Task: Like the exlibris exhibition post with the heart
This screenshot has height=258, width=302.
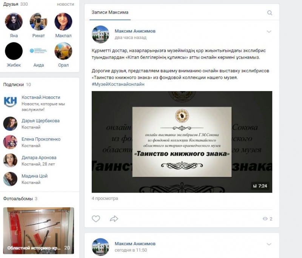Action: pos(96,219)
